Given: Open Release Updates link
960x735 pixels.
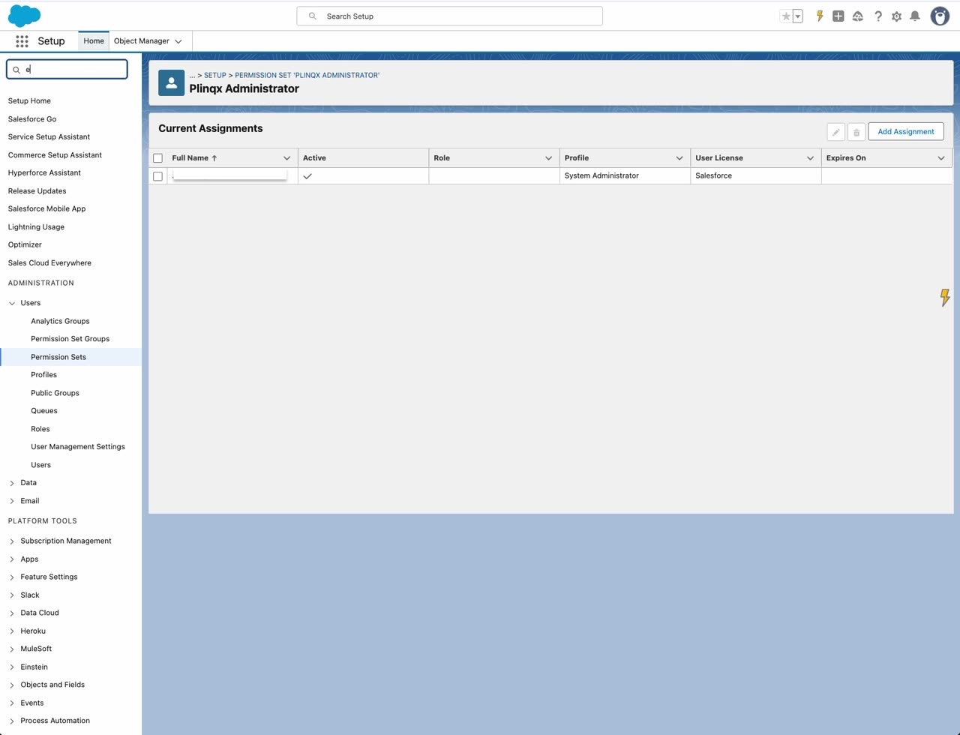Looking at the screenshot, I should [x=37, y=191].
